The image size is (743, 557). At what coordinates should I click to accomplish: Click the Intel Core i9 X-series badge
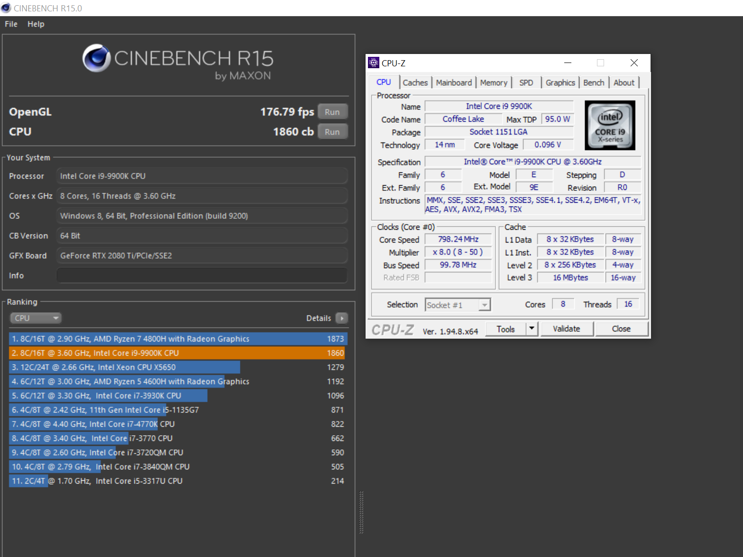point(610,126)
